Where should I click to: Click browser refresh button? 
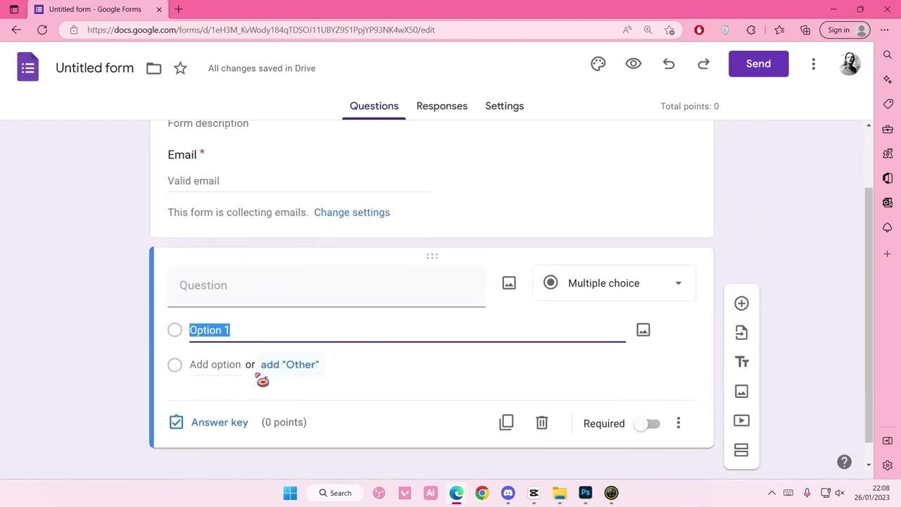[x=42, y=30]
